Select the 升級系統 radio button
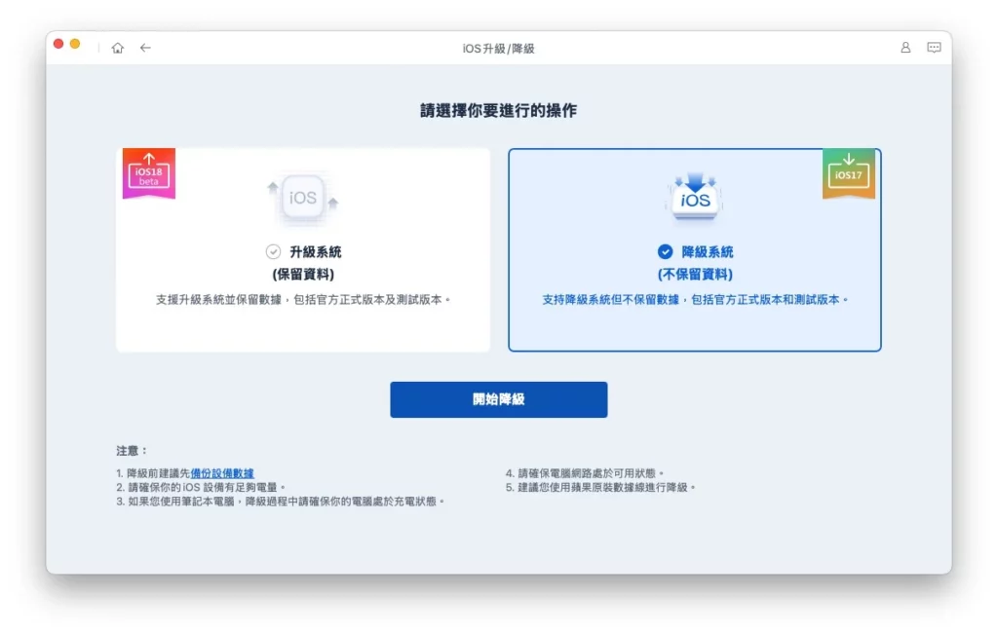Screen dimensions: 998x635 pyautogui.click(x=273, y=251)
